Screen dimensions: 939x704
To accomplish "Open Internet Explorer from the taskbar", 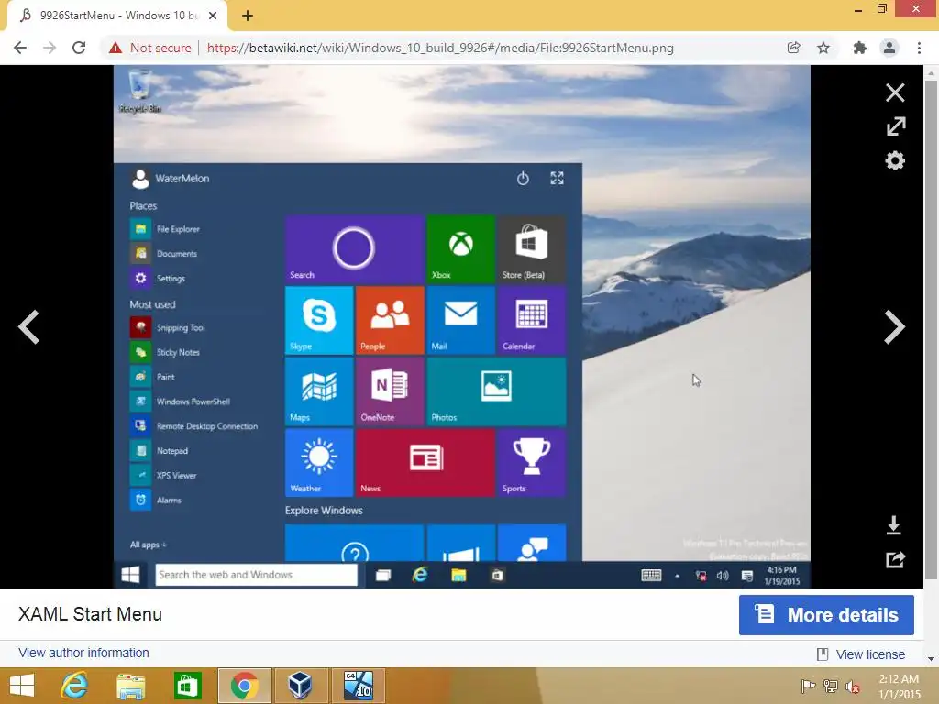I will pyautogui.click(x=74, y=686).
